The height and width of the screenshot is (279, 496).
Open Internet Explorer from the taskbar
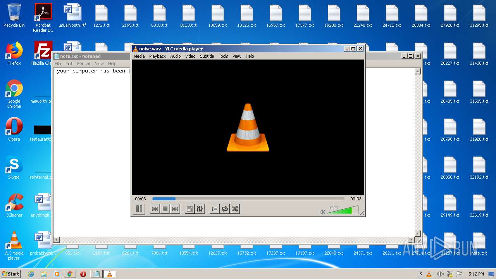coord(31,274)
